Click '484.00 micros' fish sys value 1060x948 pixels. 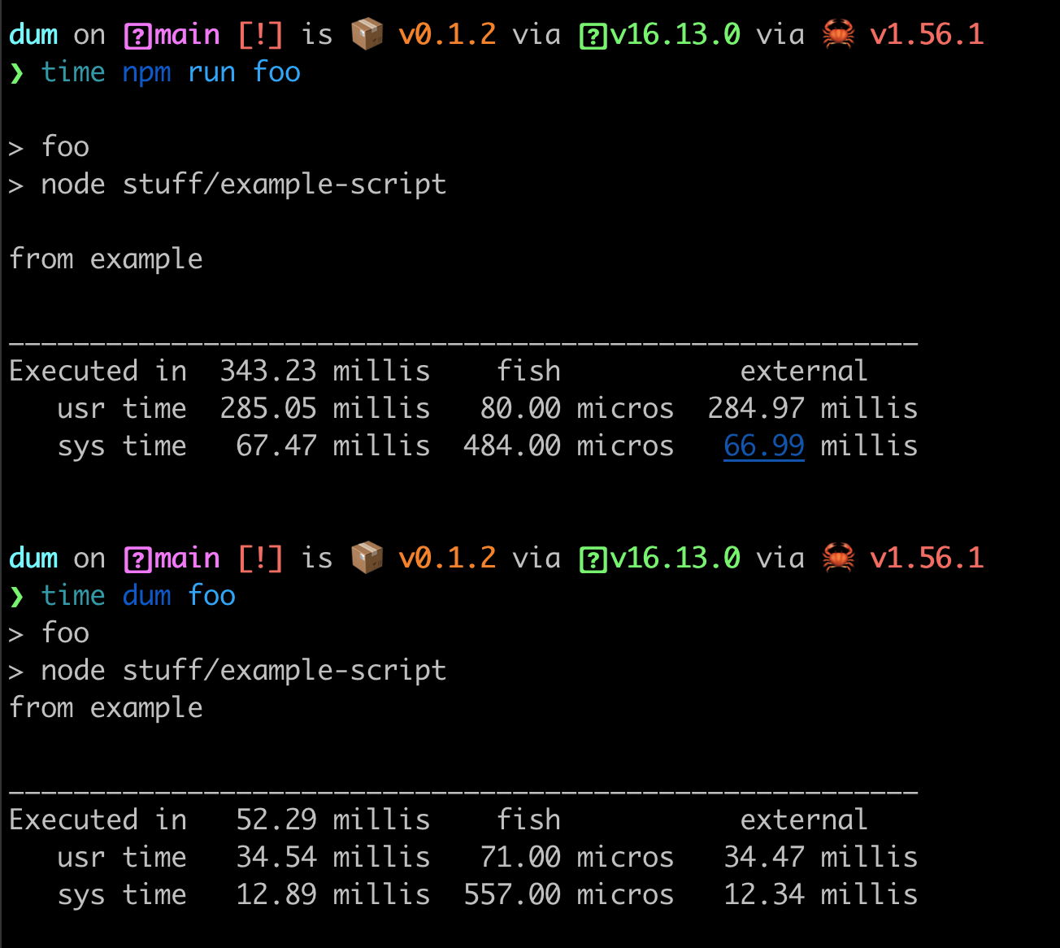coord(569,446)
